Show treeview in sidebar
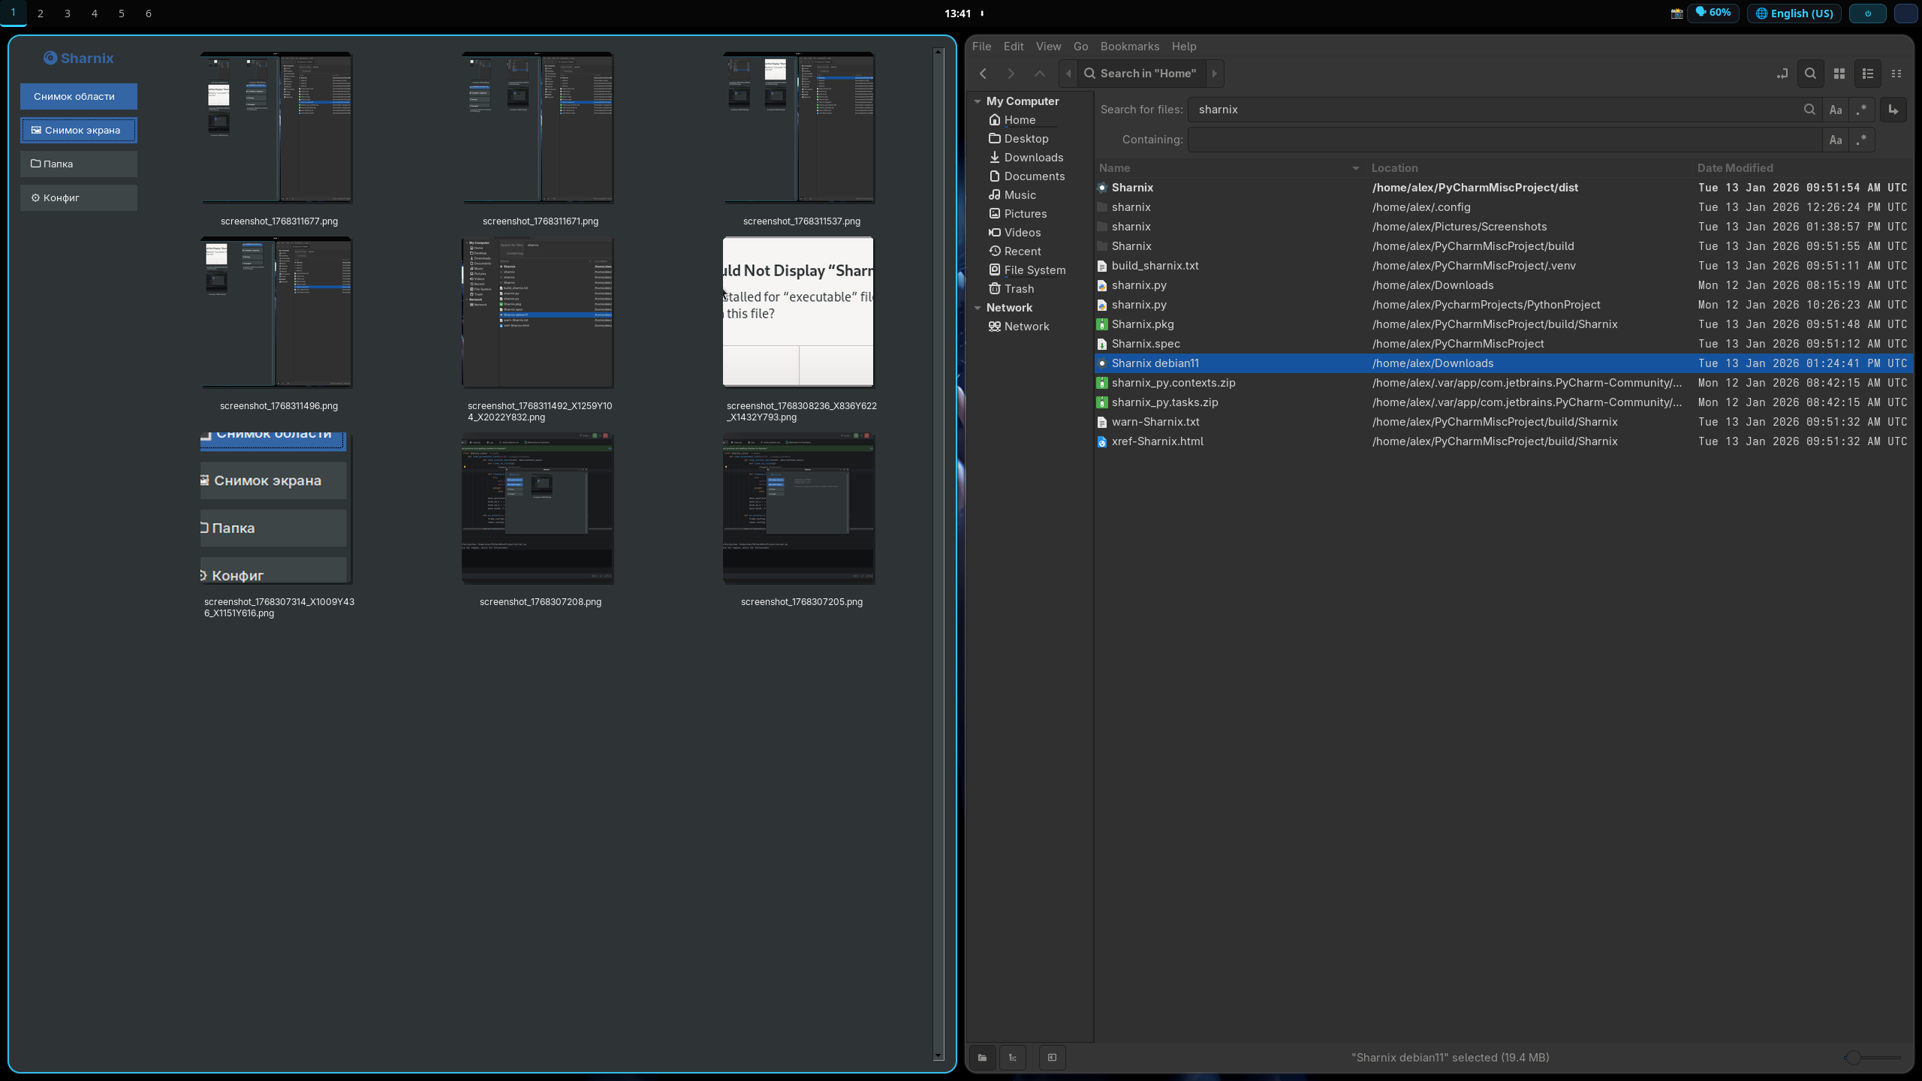The height and width of the screenshot is (1081, 1922). click(x=1012, y=1057)
